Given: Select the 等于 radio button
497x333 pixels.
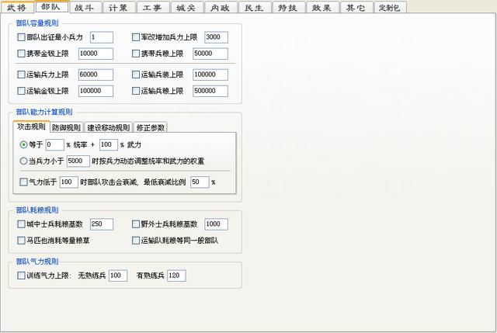Looking at the screenshot, I should (23, 145).
